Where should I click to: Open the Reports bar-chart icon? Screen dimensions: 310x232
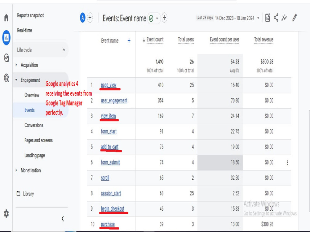coord(6,37)
